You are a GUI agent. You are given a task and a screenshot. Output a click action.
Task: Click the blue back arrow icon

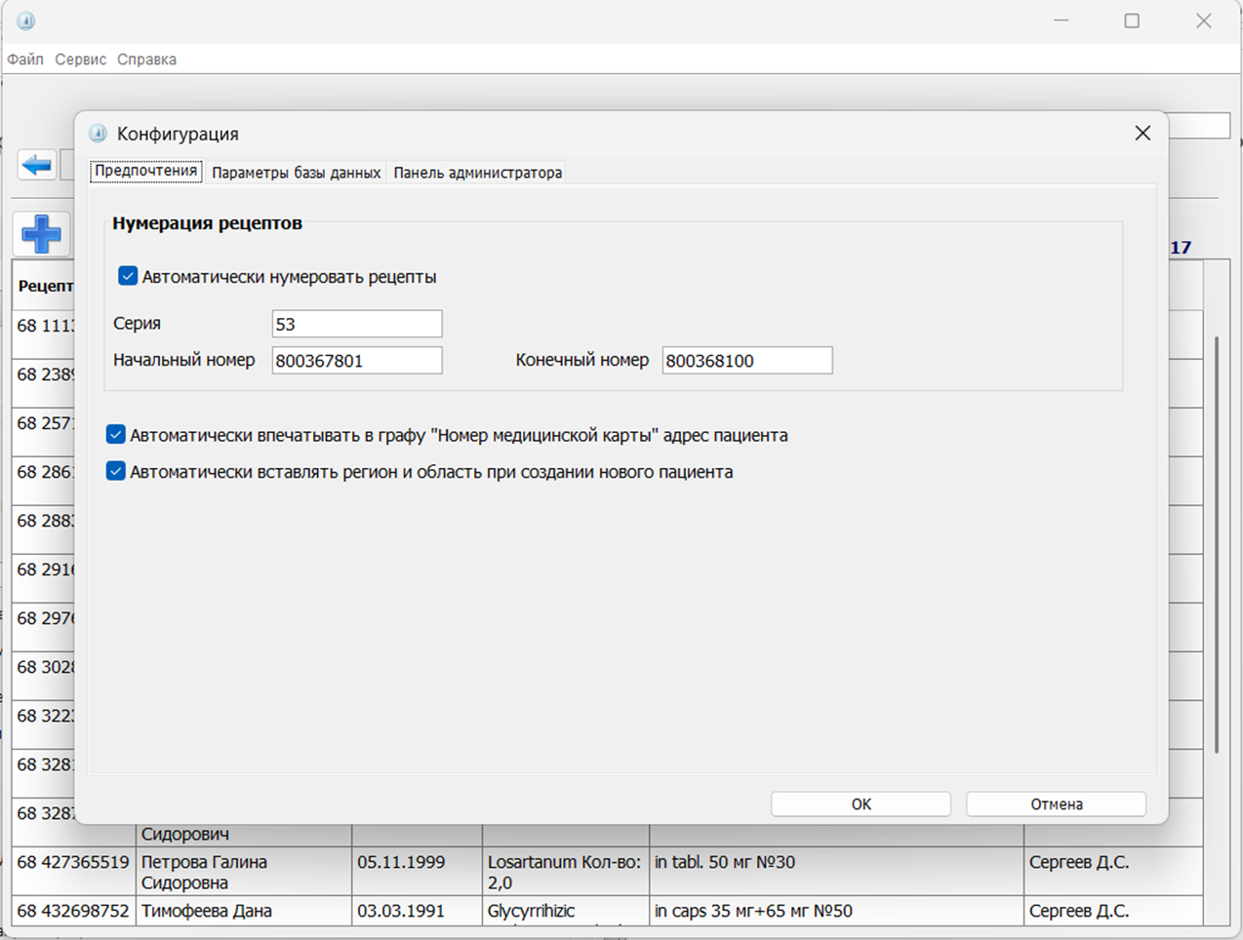[37, 165]
